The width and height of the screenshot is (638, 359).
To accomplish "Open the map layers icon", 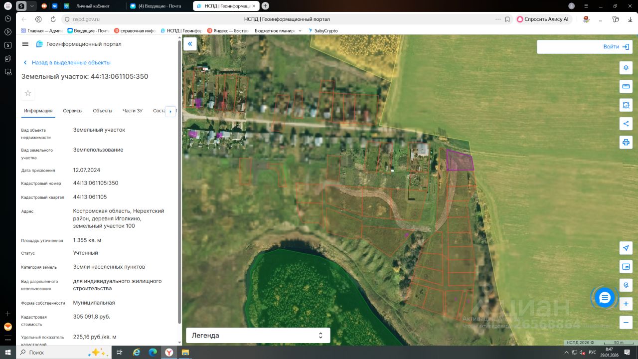I will 626,68.
